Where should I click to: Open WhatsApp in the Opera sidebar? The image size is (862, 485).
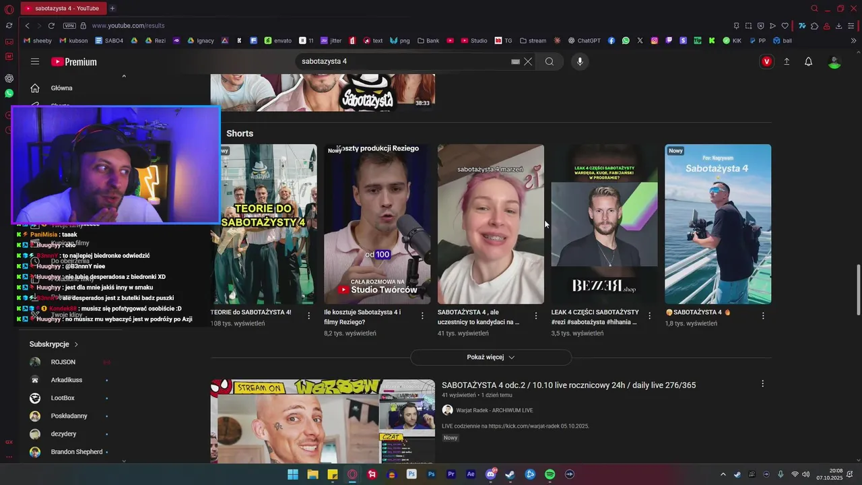pos(9,94)
